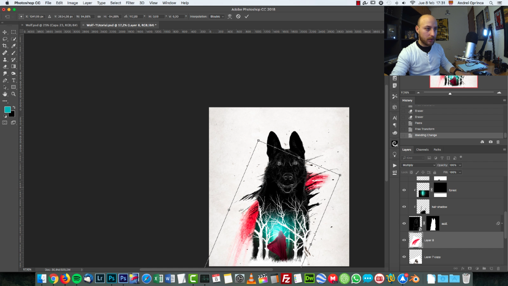The image size is (508, 286).
Task: Commit the transform with the checkmark
Action: 247,16
